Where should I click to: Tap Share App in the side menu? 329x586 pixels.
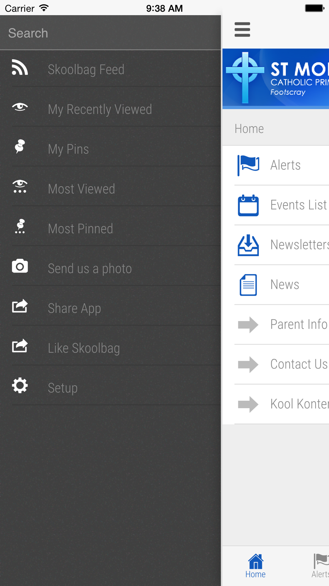pos(111,308)
